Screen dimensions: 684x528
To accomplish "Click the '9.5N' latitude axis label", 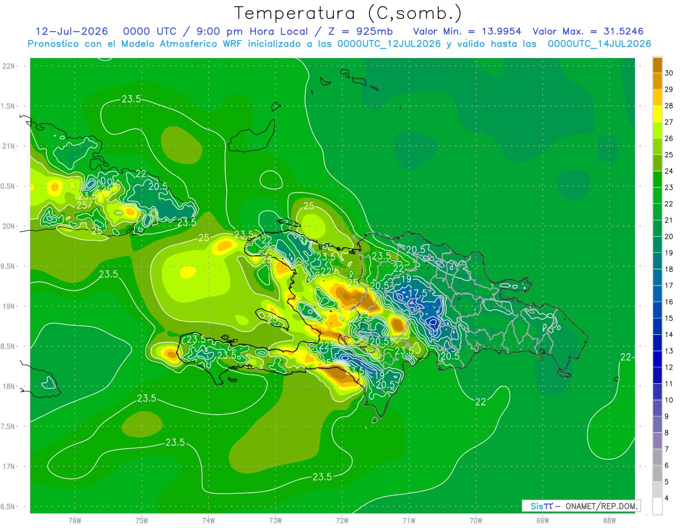I will click(x=7, y=266).
